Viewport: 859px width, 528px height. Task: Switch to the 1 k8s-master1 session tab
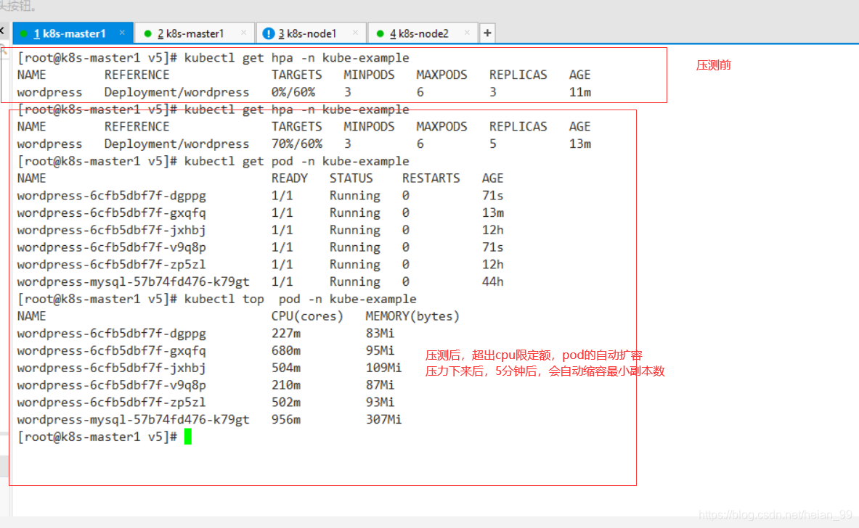(73, 33)
